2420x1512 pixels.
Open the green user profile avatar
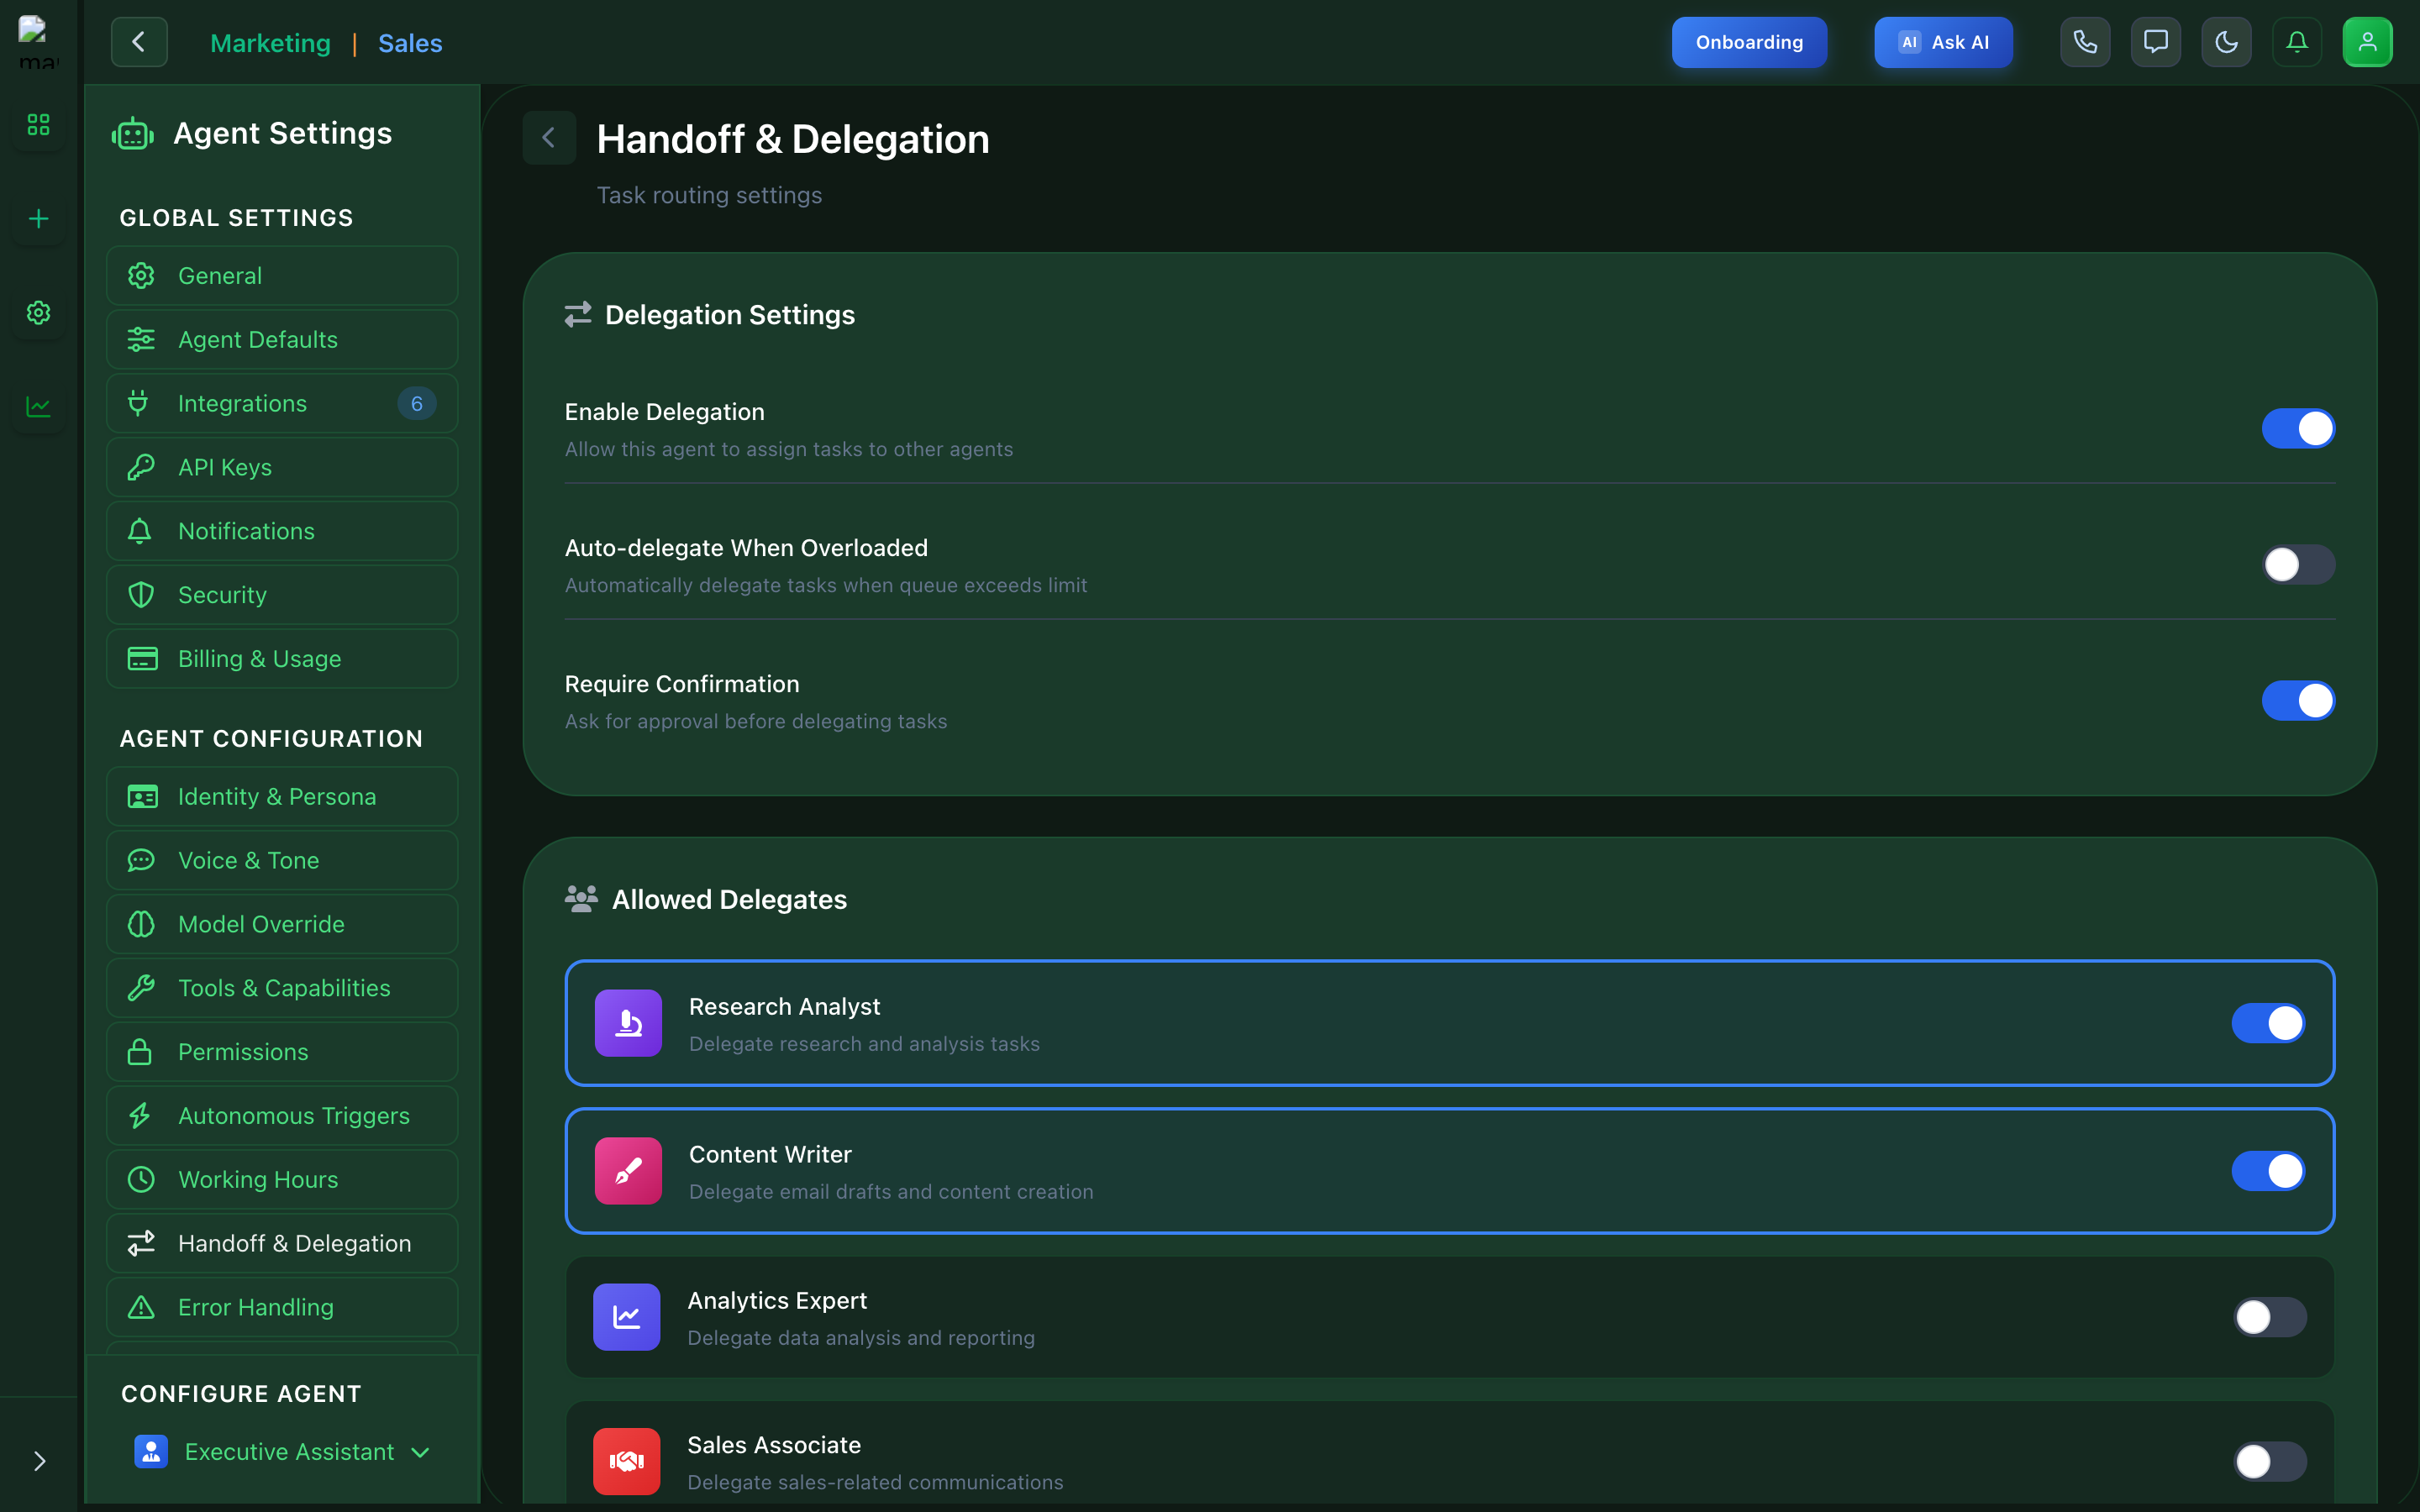[x=2367, y=42]
